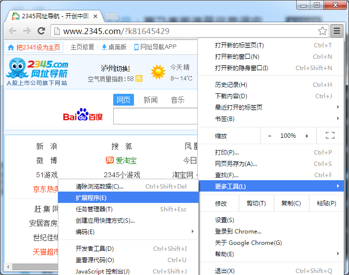Open 扩展程序(E) from submenu
The width and height of the screenshot is (349, 275).
tap(128, 198)
